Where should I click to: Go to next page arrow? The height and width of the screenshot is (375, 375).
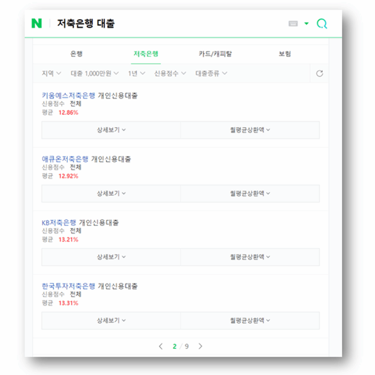pyautogui.click(x=200, y=346)
